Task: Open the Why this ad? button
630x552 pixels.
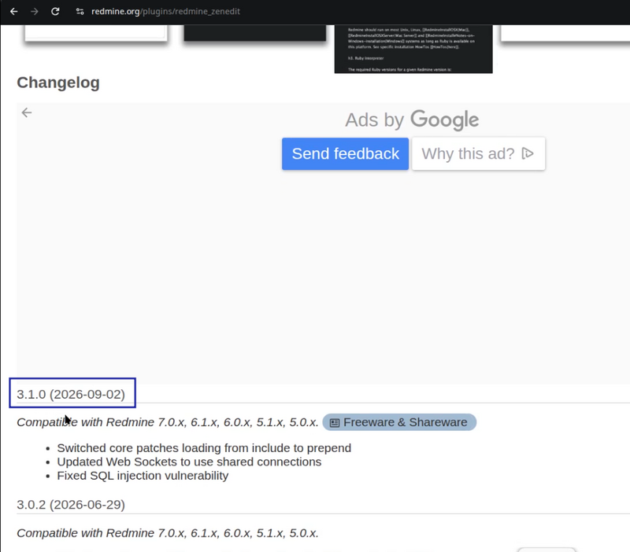Action: pyautogui.click(x=478, y=153)
